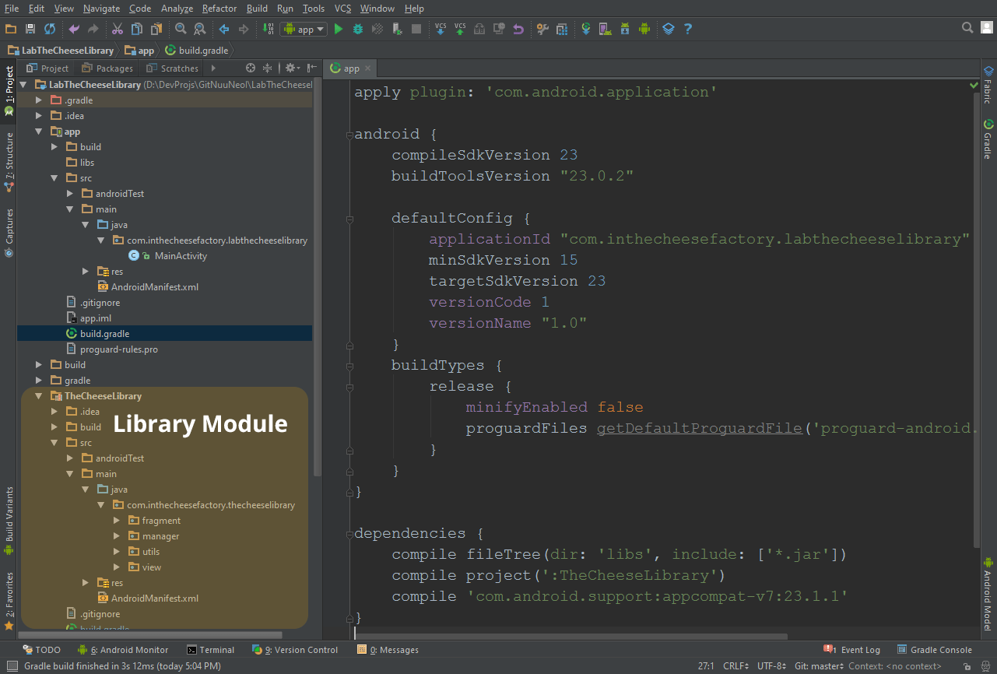Switch to the Scratches view tab
Image resolution: width=997 pixels, height=674 pixels.
[x=172, y=68]
